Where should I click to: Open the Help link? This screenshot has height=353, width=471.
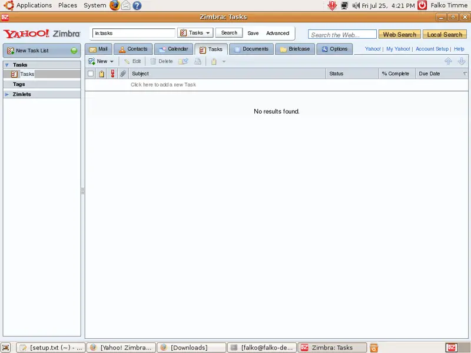pyautogui.click(x=459, y=49)
